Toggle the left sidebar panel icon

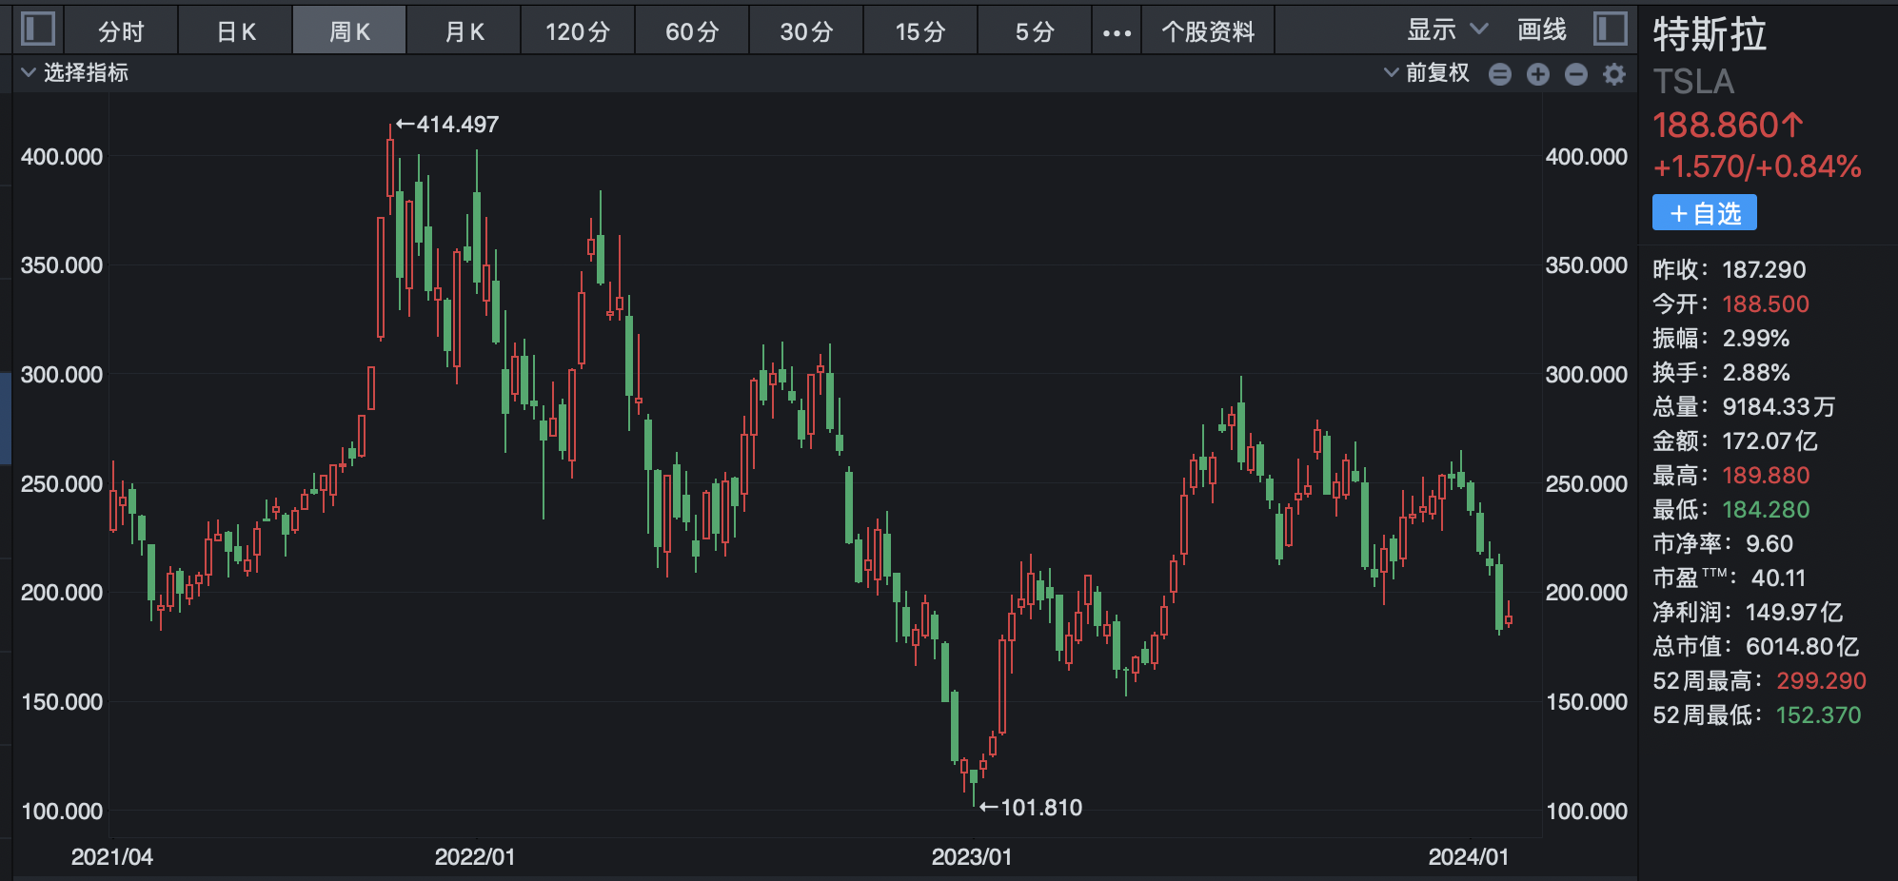[38, 29]
